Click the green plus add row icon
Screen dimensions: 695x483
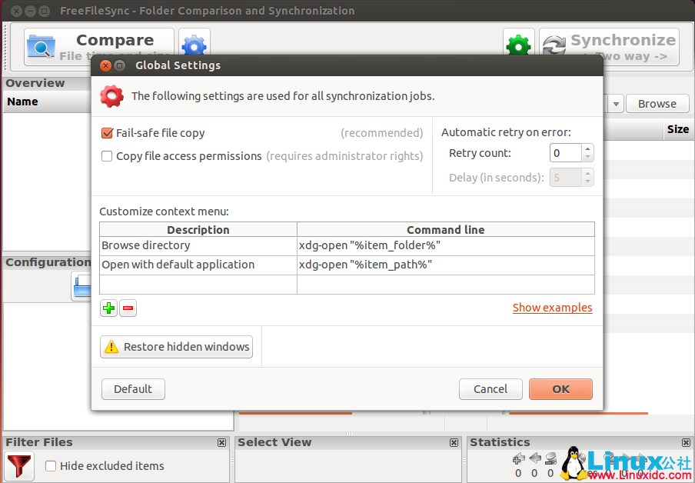coord(108,308)
